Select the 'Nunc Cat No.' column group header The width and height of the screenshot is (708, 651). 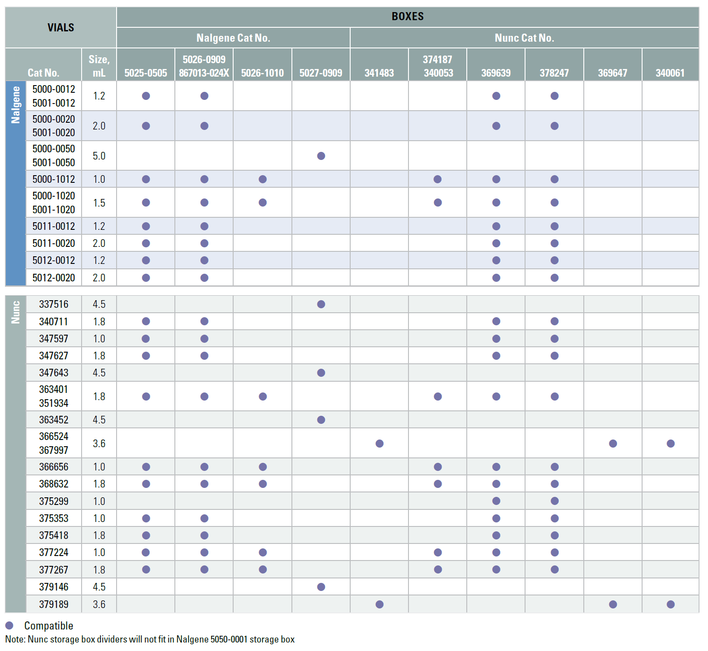coord(524,38)
